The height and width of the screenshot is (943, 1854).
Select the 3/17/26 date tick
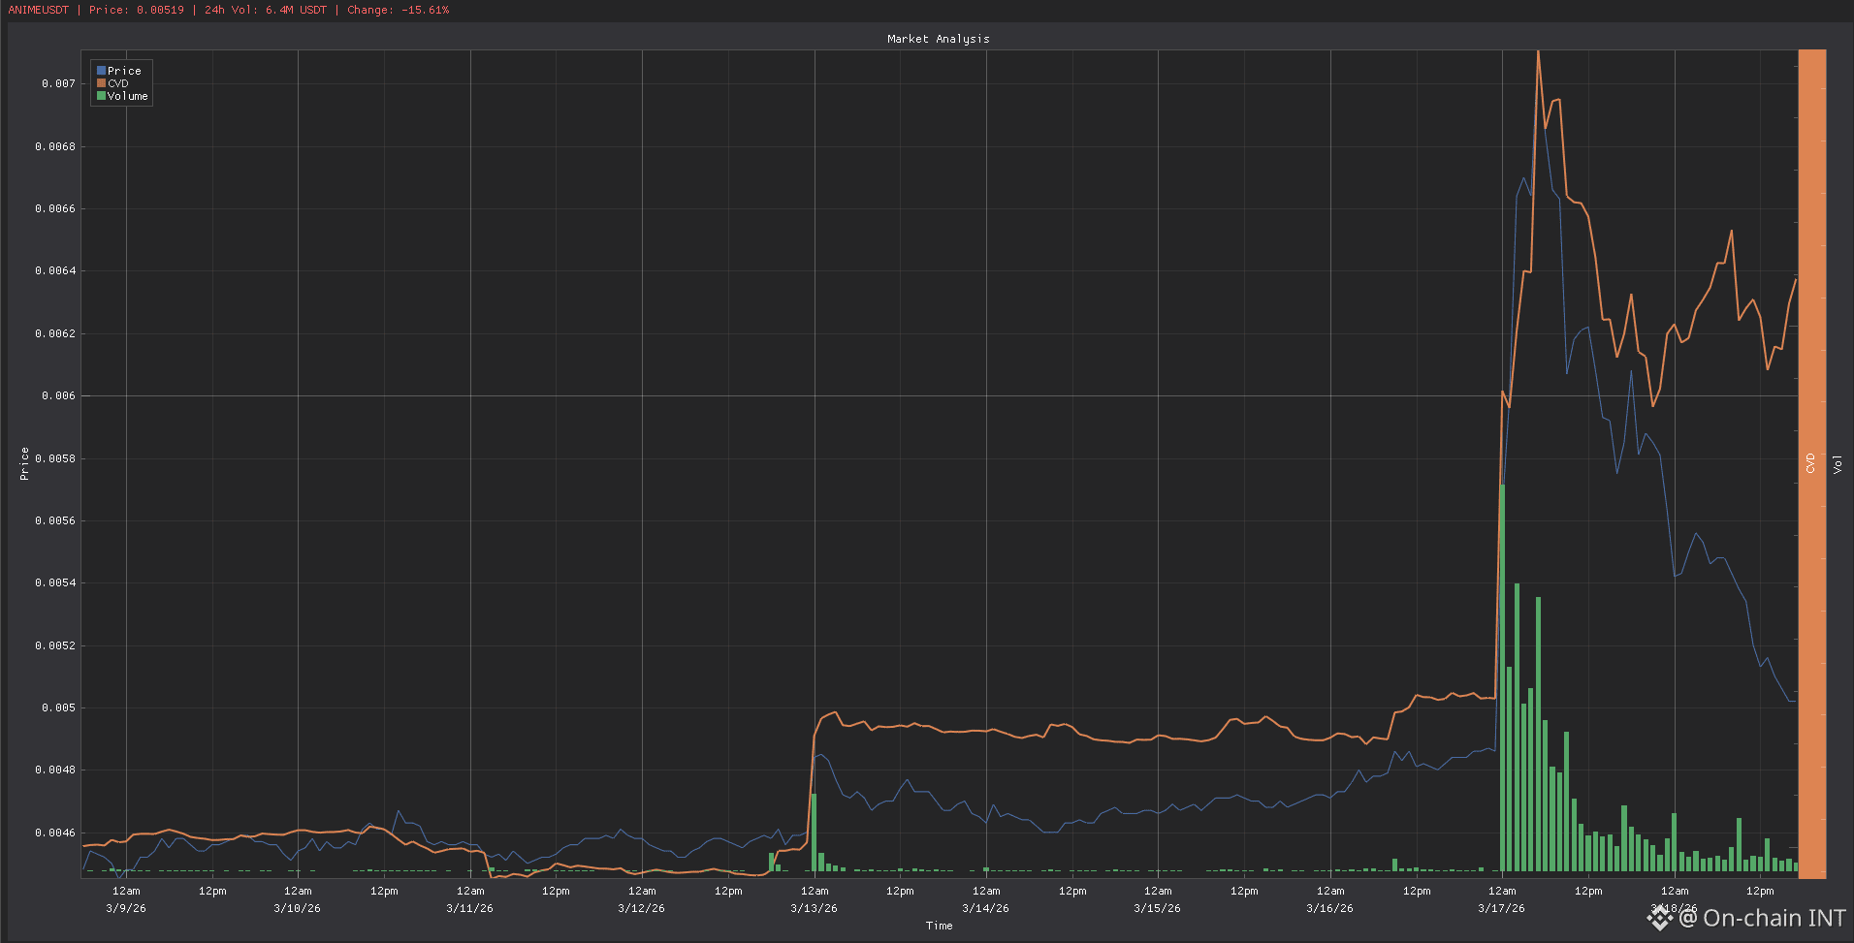pos(1501,908)
